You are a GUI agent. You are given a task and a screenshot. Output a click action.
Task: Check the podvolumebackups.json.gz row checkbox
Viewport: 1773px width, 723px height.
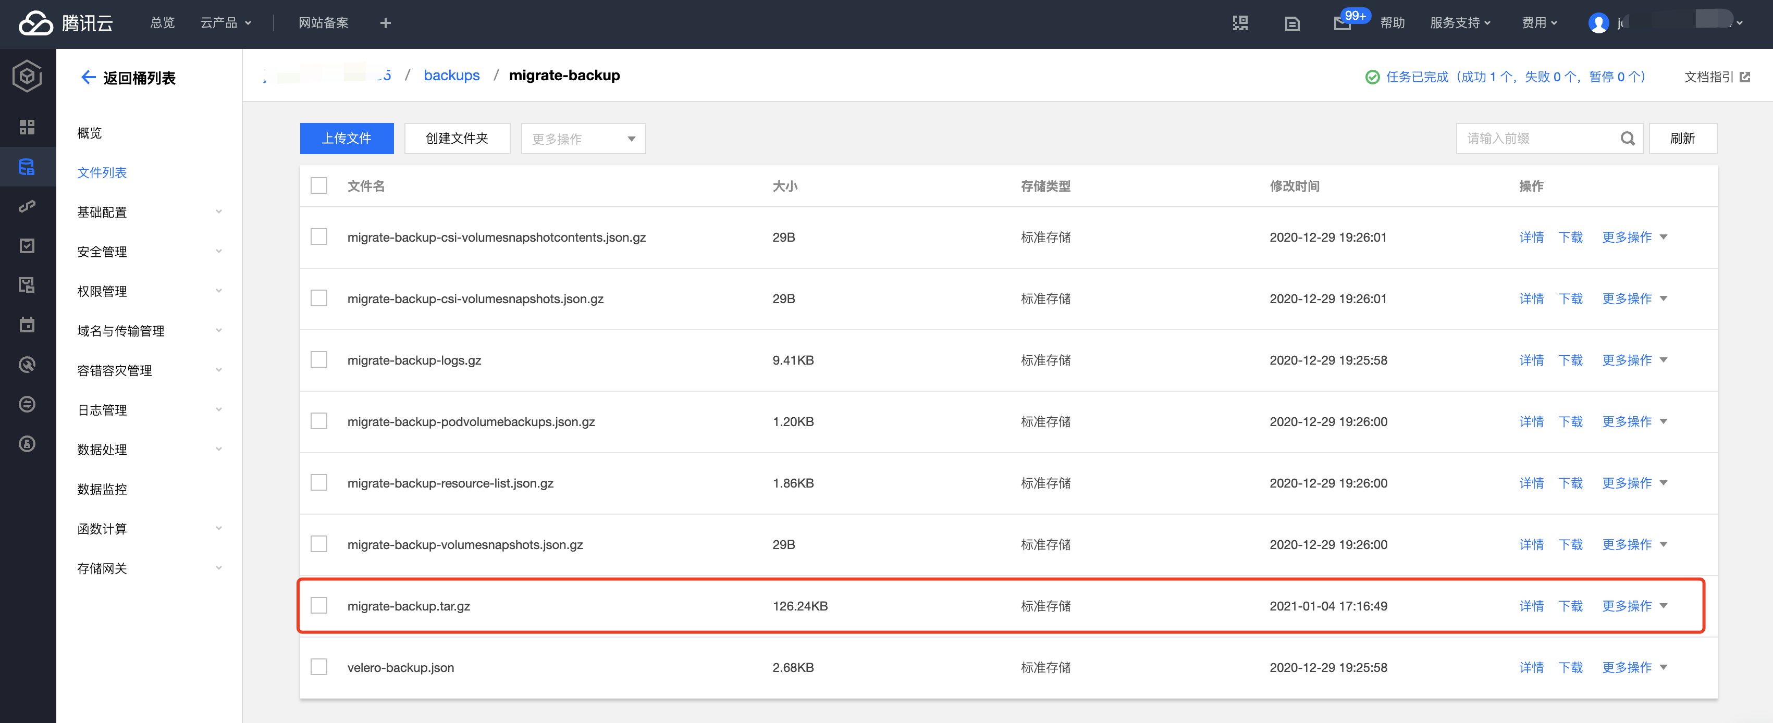318,421
